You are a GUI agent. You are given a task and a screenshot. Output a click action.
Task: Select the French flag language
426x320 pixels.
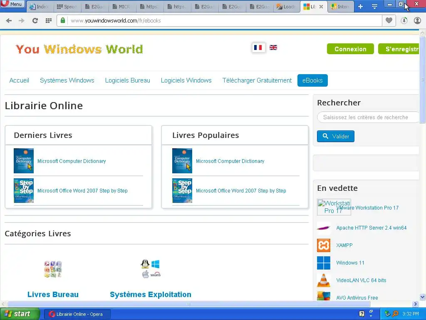258,47
